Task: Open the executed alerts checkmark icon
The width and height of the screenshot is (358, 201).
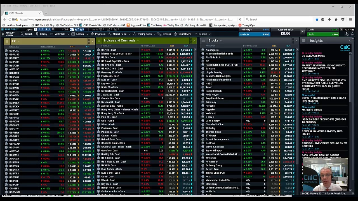Action: (116, 29)
